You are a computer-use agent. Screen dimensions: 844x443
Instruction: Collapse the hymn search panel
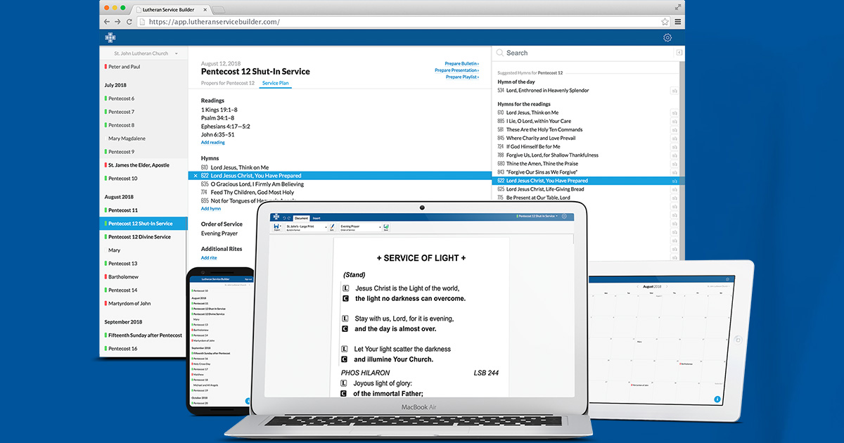click(x=679, y=53)
